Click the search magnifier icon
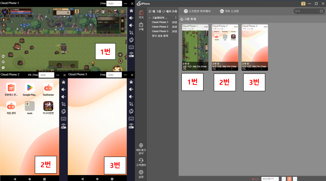326x181 pixels. click(321, 11)
